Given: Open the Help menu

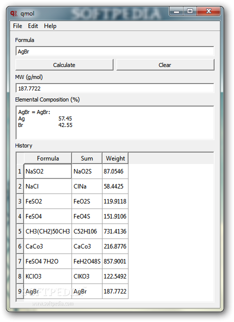Looking at the screenshot, I should [x=50, y=26].
